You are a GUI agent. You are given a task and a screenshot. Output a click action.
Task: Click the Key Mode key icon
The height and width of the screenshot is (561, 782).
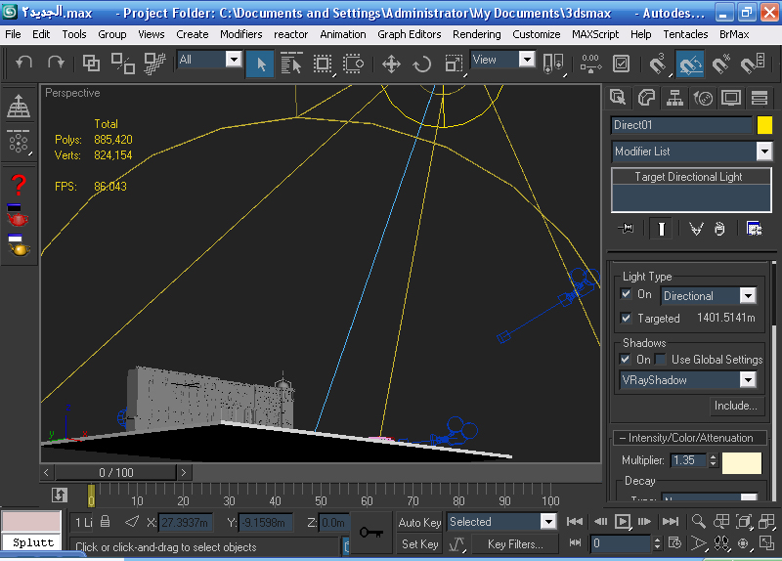click(371, 533)
